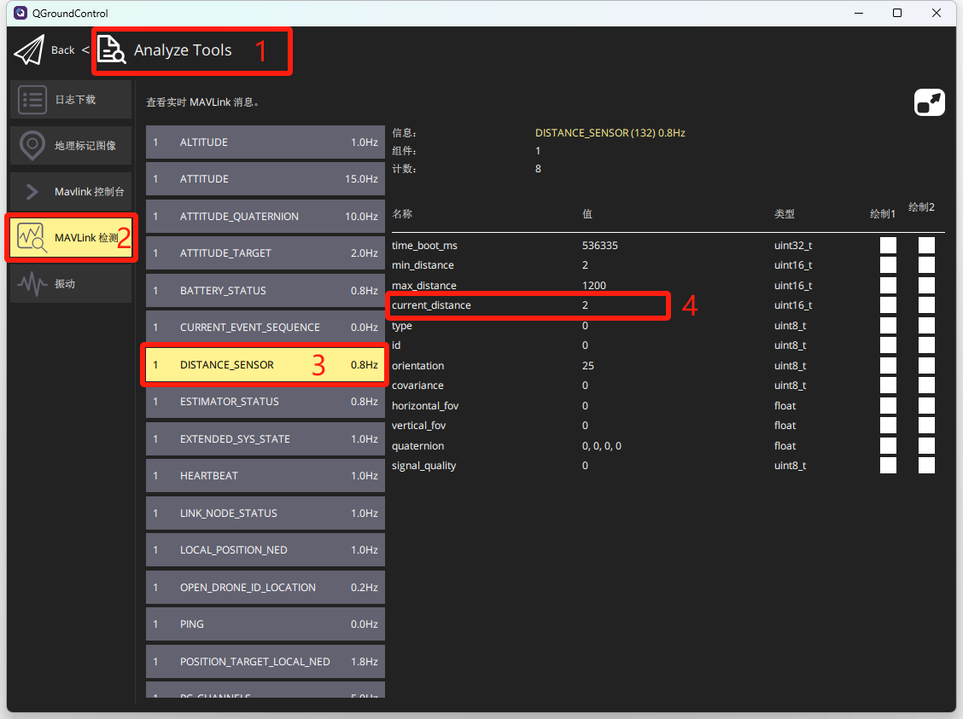Select the POSITION_TARGET_LOCAL_NED message
This screenshot has height=719, width=963.
click(x=266, y=662)
